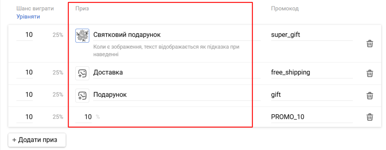Screen dimensions: 386x150
Task: Edit the free_shipping promo code field
Action: click(312, 73)
